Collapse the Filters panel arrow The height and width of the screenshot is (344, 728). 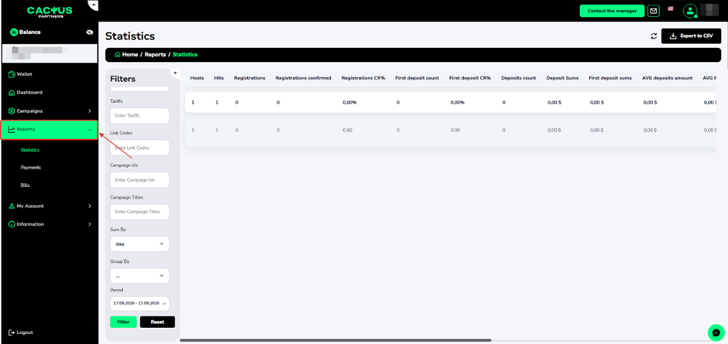pyautogui.click(x=174, y=73)
